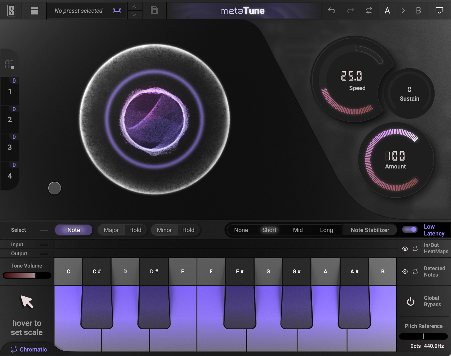Toggle the G note label button
The width and height of the screenshot is (451, 356).
tap(268, 272)
